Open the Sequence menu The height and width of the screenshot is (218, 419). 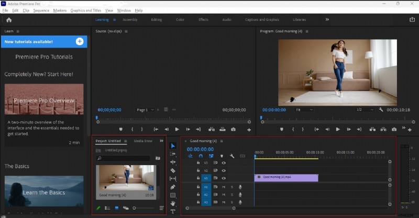(41, 10)
